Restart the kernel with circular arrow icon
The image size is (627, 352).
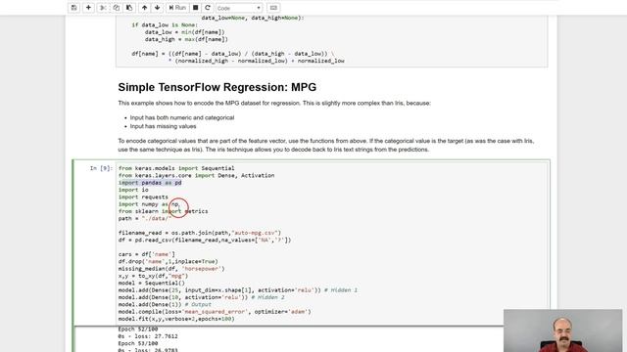click(208, 8)
